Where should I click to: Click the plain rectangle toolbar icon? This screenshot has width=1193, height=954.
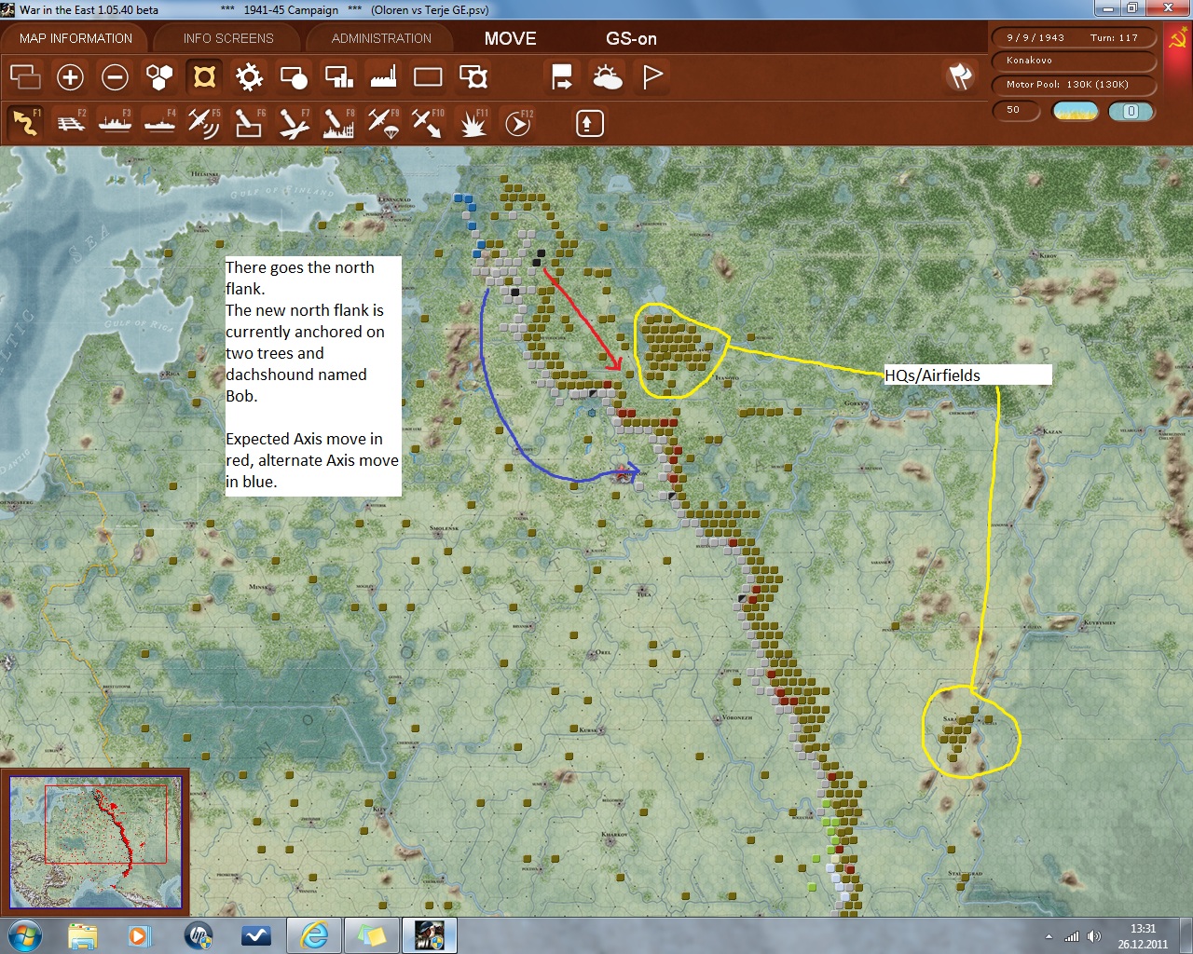tap(428, 76)
